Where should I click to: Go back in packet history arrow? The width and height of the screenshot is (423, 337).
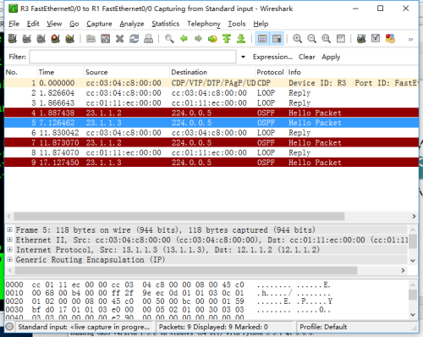184,38
